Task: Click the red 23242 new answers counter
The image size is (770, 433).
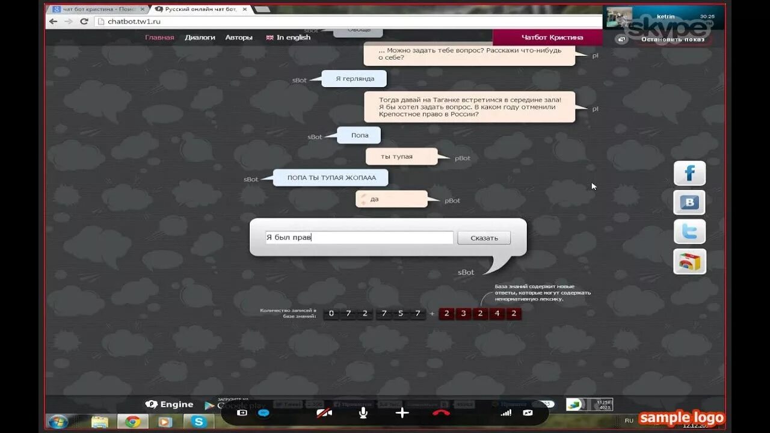Action: (480, 313)
